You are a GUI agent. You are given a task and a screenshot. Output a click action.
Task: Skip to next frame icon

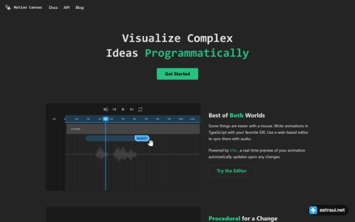[x=131, y=109]
